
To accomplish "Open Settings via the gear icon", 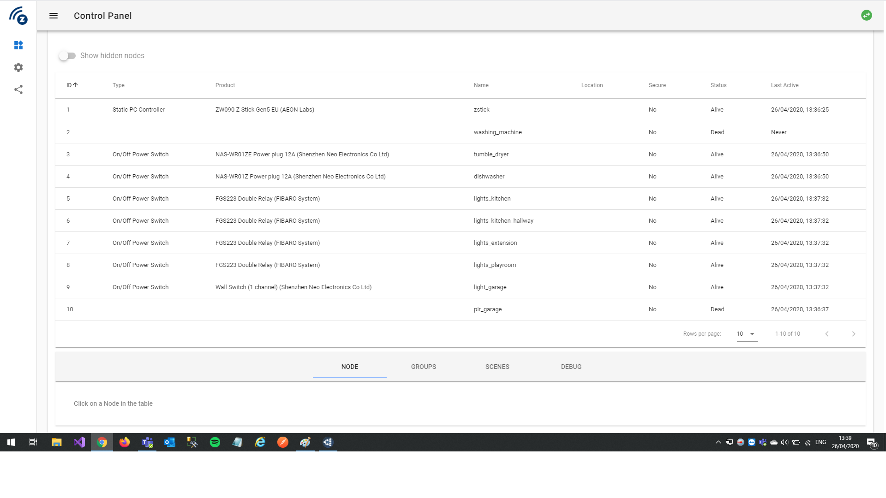I will (x=18, y=67).
